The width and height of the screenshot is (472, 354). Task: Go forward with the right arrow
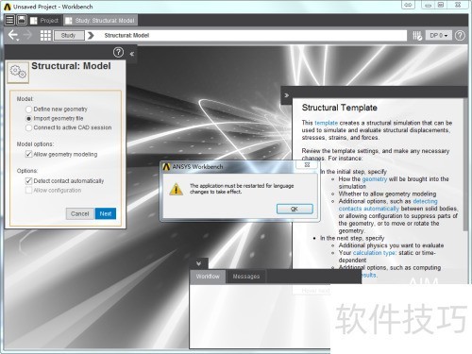coord(27,35)
